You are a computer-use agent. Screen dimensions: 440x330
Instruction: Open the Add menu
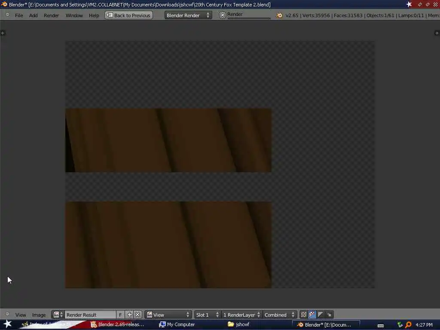point(33,15)
